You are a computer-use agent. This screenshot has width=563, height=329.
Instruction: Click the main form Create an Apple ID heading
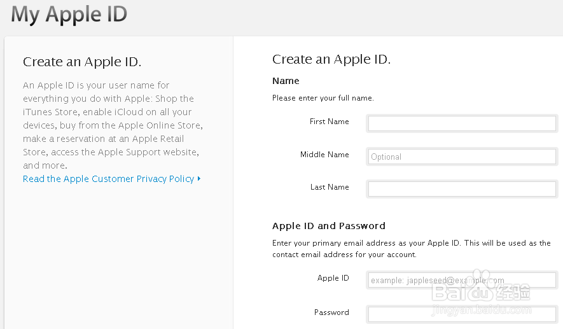pos(331,60)
